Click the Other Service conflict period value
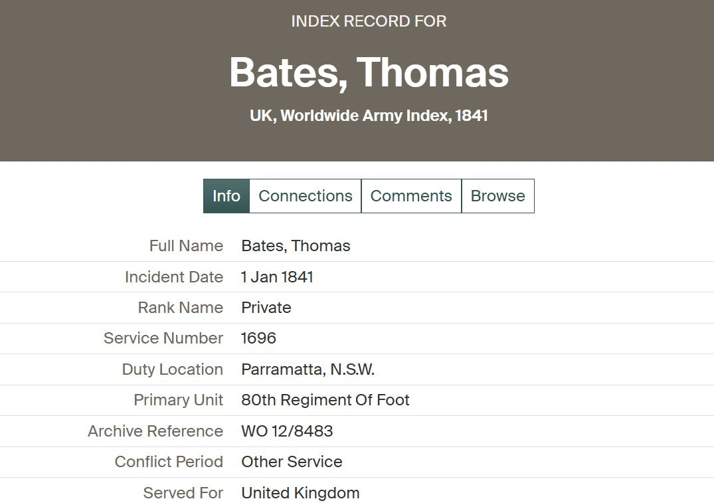 (x=292, y=462)
